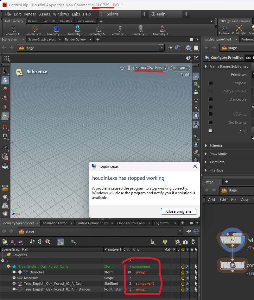Open the Hair Tools shelf tab
The image size is (254, 300).
49,21
